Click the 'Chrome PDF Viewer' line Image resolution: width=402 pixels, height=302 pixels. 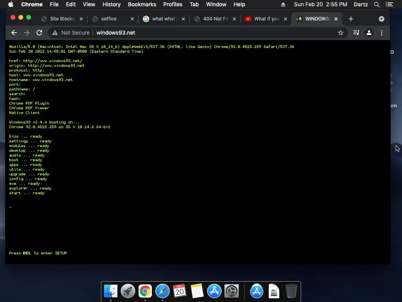coord(29,108)
